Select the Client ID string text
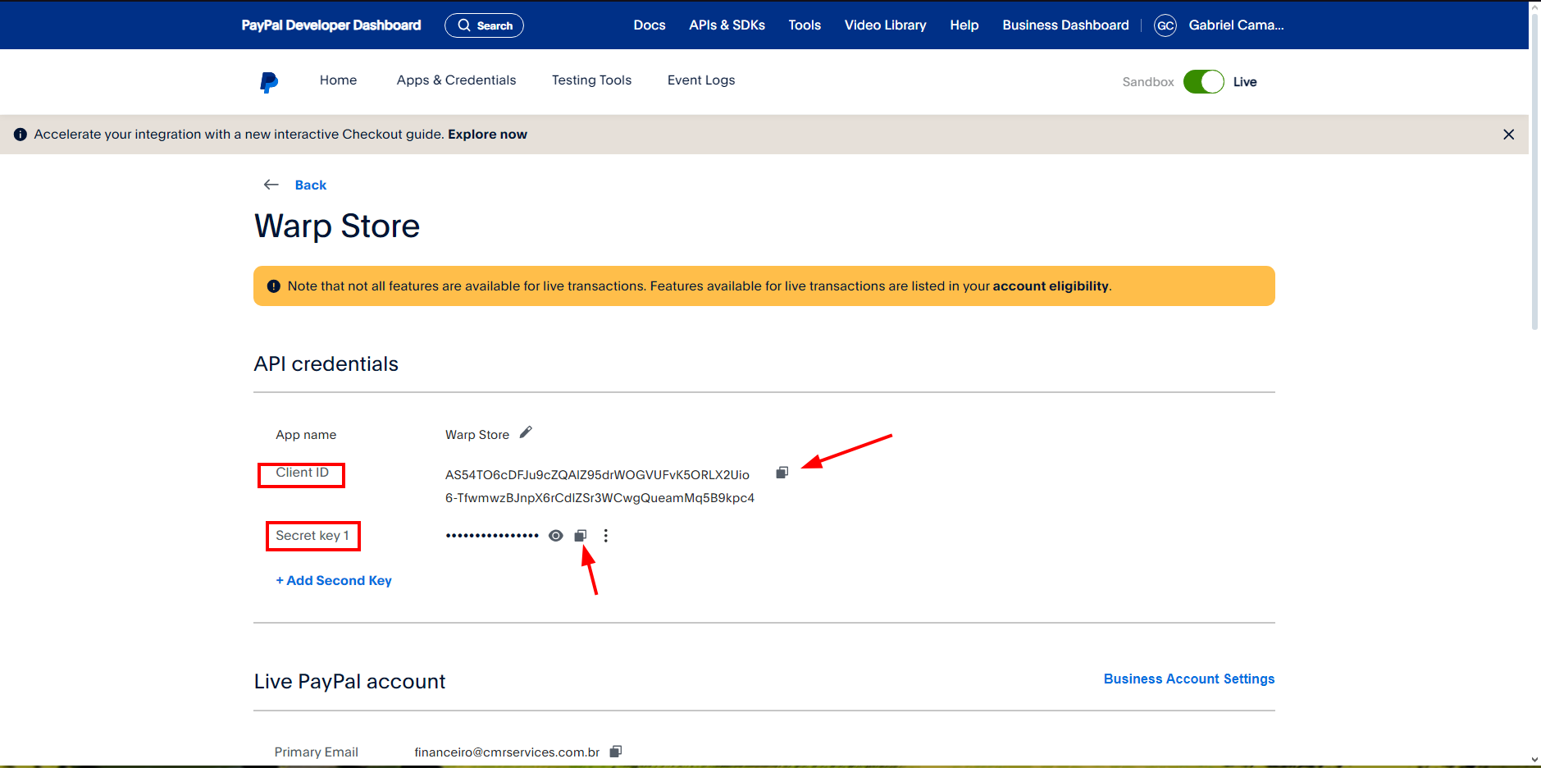Image resolution: width=1541 pixels, height=768 pixels. point(600,487)
